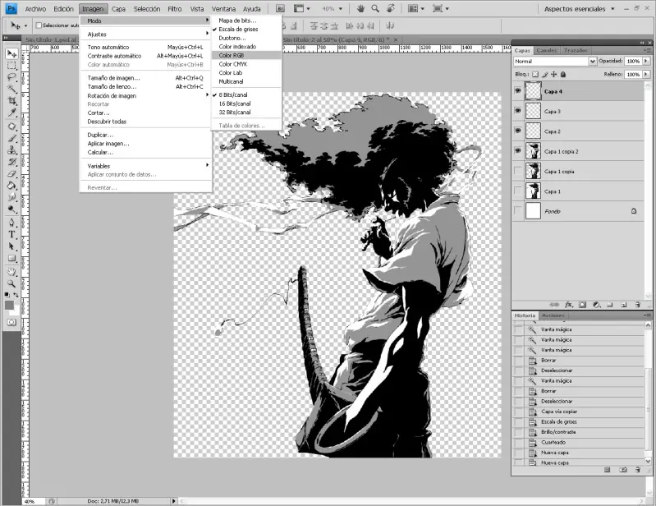Toggle Quick Mask mode icon
The image size is (656, 506).
pos(11,322)
